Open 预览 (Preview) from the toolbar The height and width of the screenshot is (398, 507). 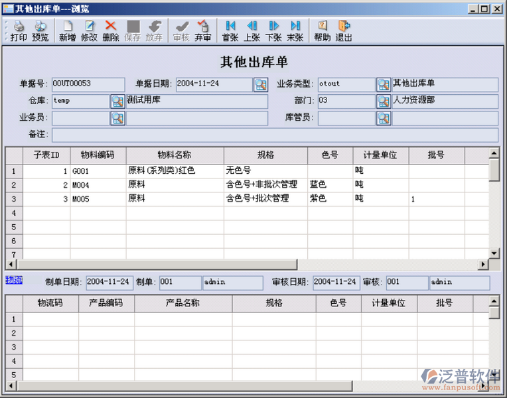tap(40, 31)
